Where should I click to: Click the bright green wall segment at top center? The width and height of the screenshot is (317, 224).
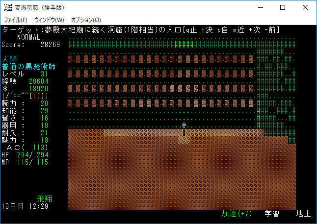click(184, 44)
